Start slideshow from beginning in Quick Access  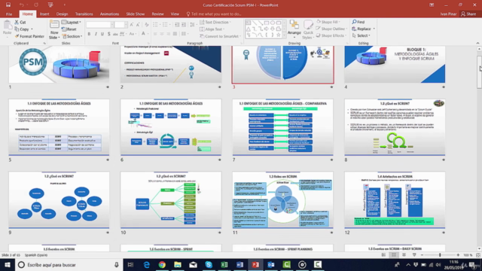point(50,5)
